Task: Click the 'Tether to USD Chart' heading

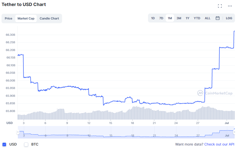Action: (24, 4)
